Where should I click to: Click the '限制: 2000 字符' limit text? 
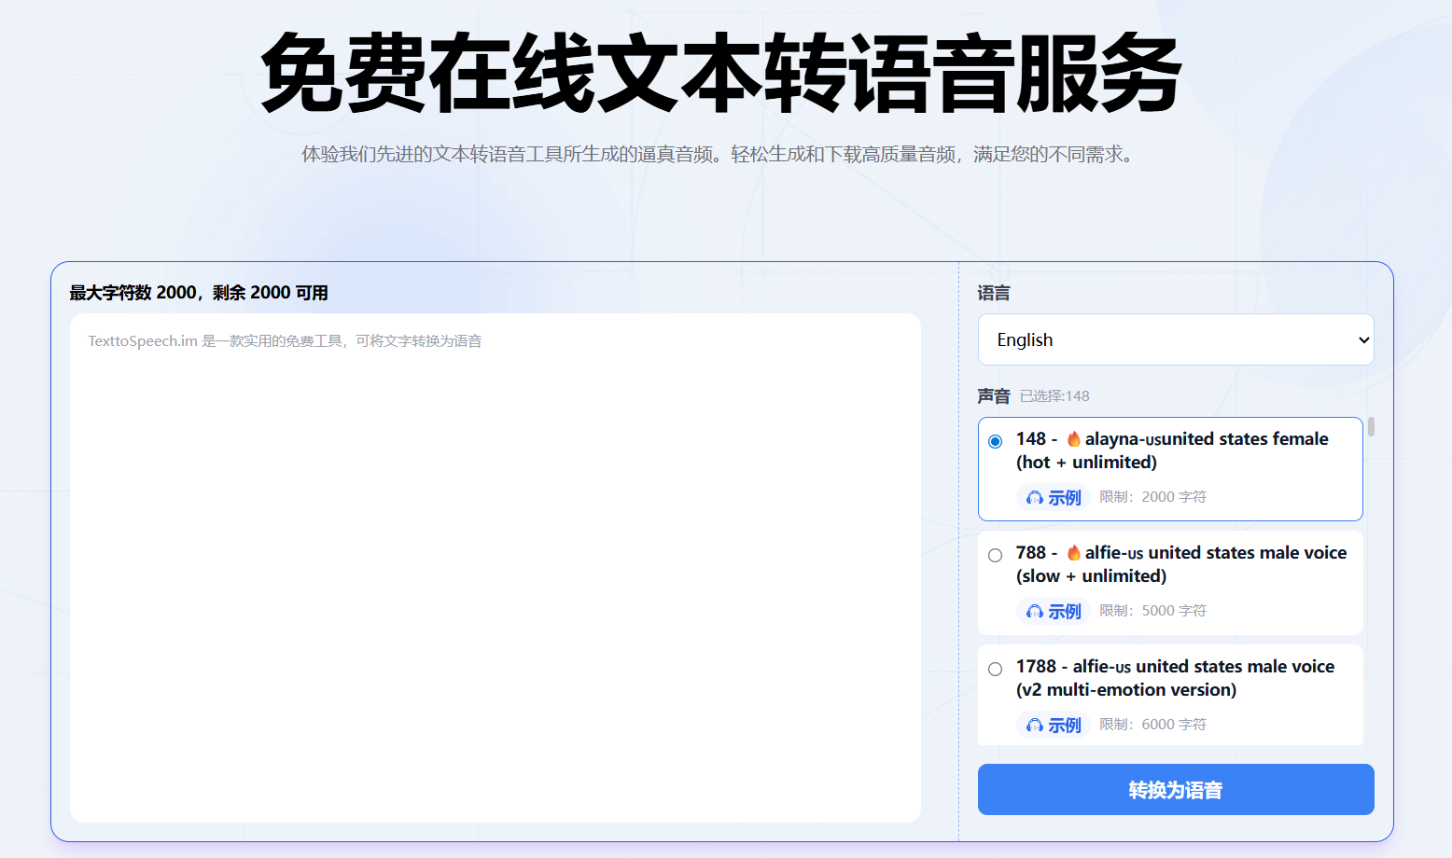1152,497
